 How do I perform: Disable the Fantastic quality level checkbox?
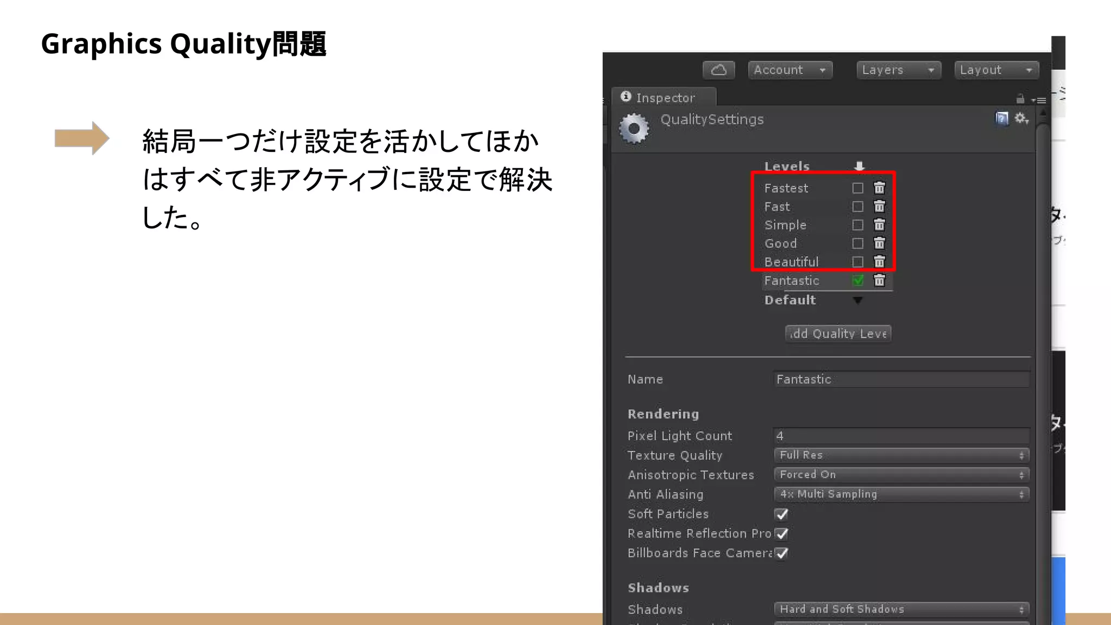coord(858,280)
